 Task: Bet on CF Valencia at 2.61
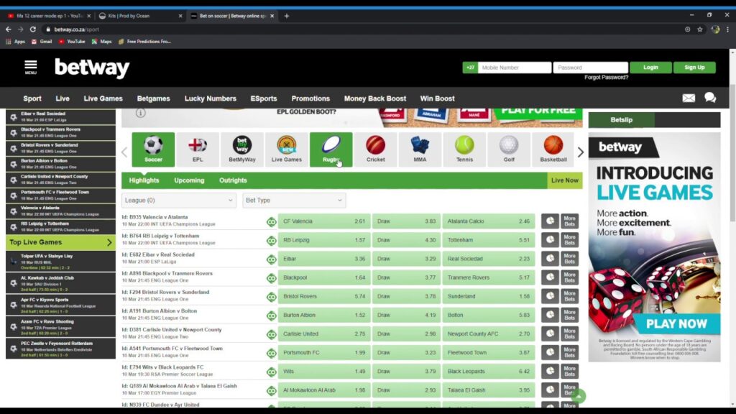(324, 221)
